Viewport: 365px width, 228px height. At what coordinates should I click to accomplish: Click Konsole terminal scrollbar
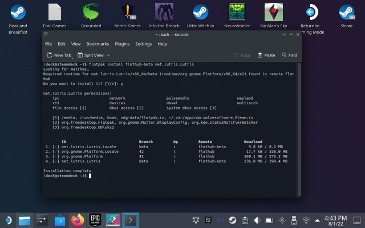click(x=299, y=129)
